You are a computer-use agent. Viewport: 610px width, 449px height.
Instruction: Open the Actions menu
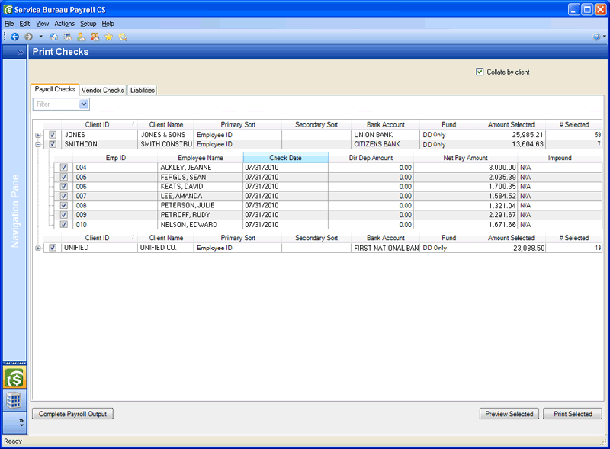point(65,24)
